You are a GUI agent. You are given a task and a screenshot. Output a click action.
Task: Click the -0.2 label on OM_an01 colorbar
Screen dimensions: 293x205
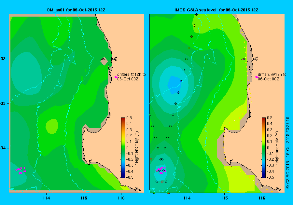[x=129, y=159]
